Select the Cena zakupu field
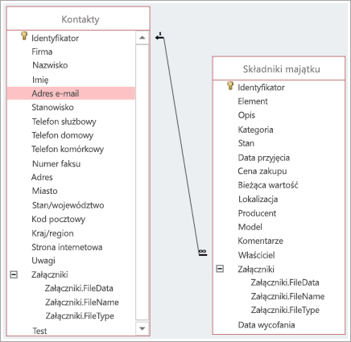Image resolution: width=351 pixels, height=342 pixels. (x=262, y=171)
